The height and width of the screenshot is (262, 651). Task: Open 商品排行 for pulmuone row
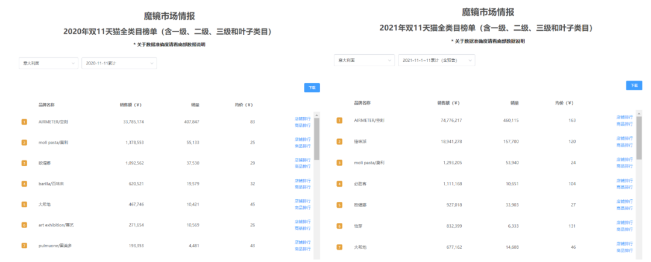coord(302,249)
